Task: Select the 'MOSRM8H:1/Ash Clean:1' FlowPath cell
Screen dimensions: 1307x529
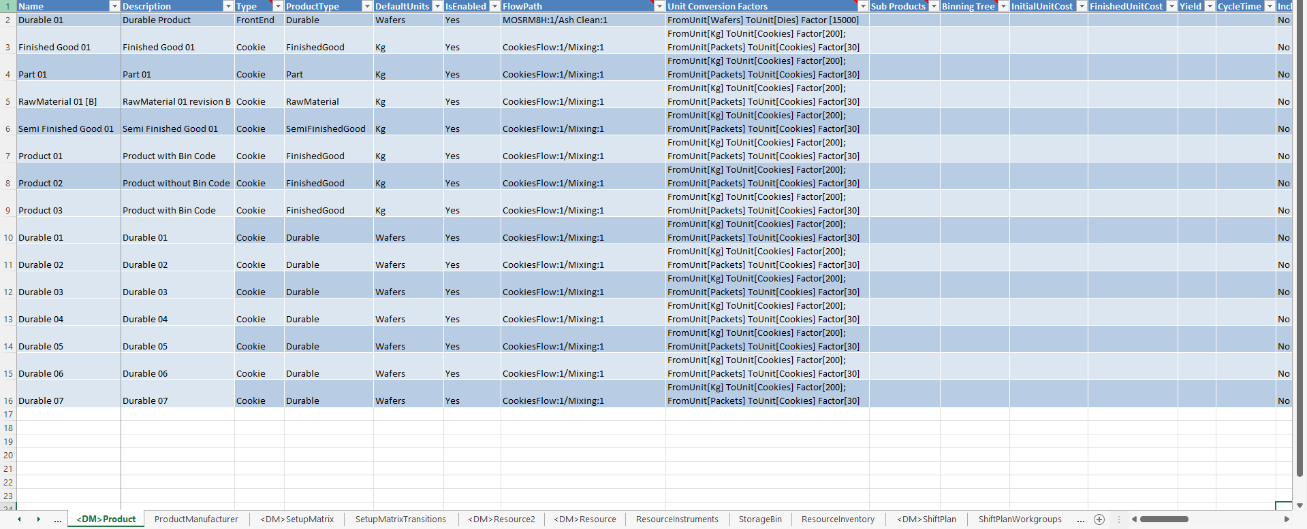Action: (x=584, y=20)
